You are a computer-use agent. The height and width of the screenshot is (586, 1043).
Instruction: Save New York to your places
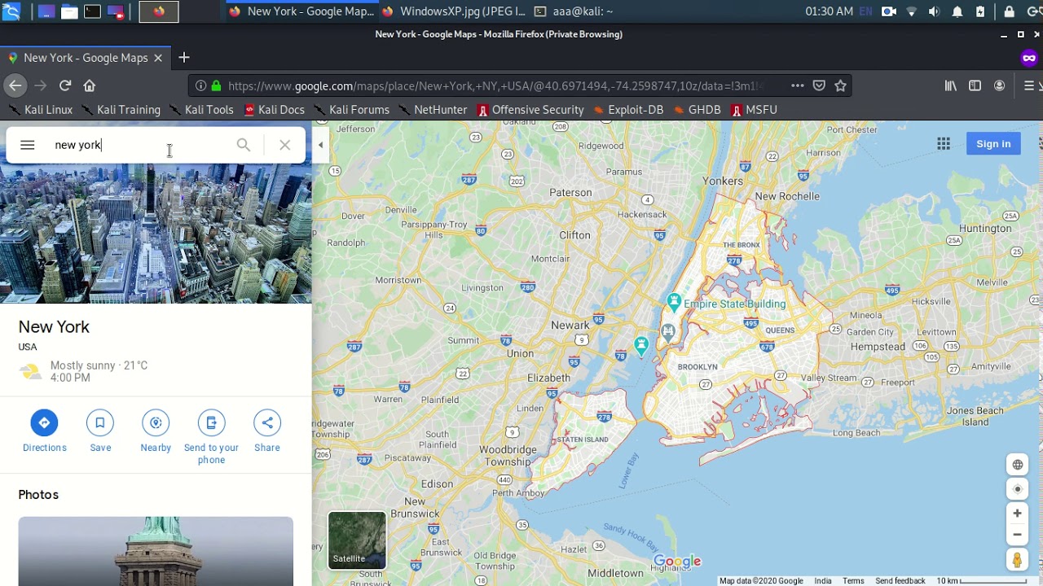click(100, 431)
